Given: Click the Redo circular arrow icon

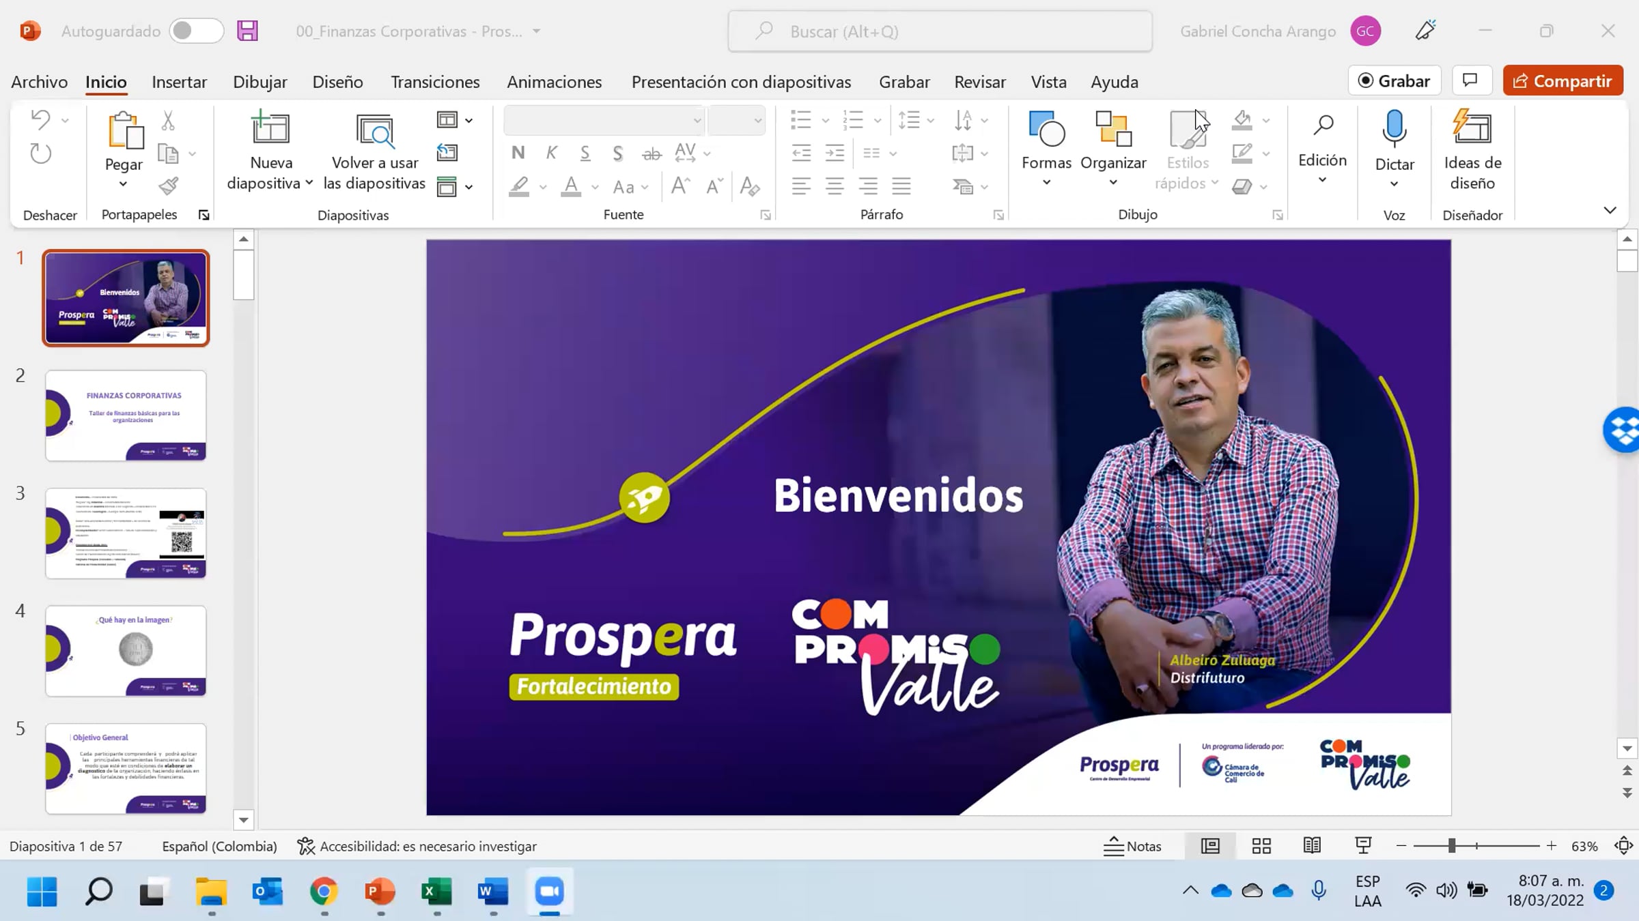Looking at the screenshot, I should [41, 153].
